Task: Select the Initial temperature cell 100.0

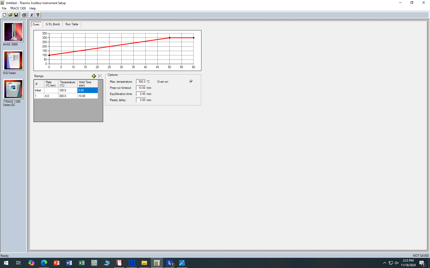Action: click(68, 90)
